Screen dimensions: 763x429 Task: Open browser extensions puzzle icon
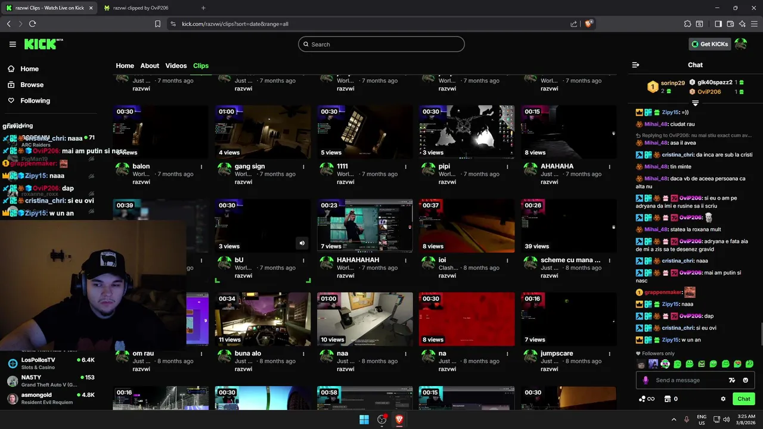[x=687, y=24]
